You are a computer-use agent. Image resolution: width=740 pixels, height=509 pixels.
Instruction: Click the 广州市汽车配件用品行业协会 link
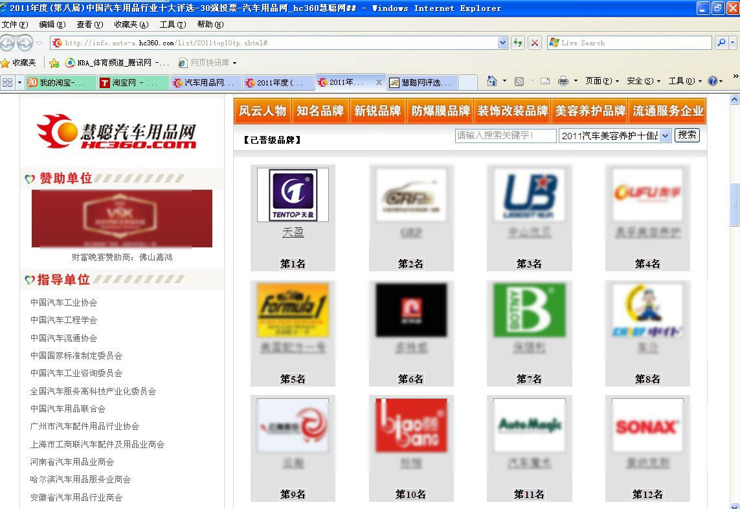tap(85, 426)
